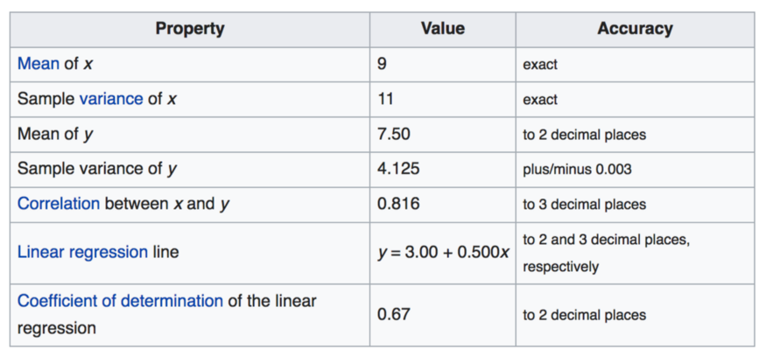Select the value 11 cell
The width and height of the screenshot is (766, 356).
[x=385, y=99]
